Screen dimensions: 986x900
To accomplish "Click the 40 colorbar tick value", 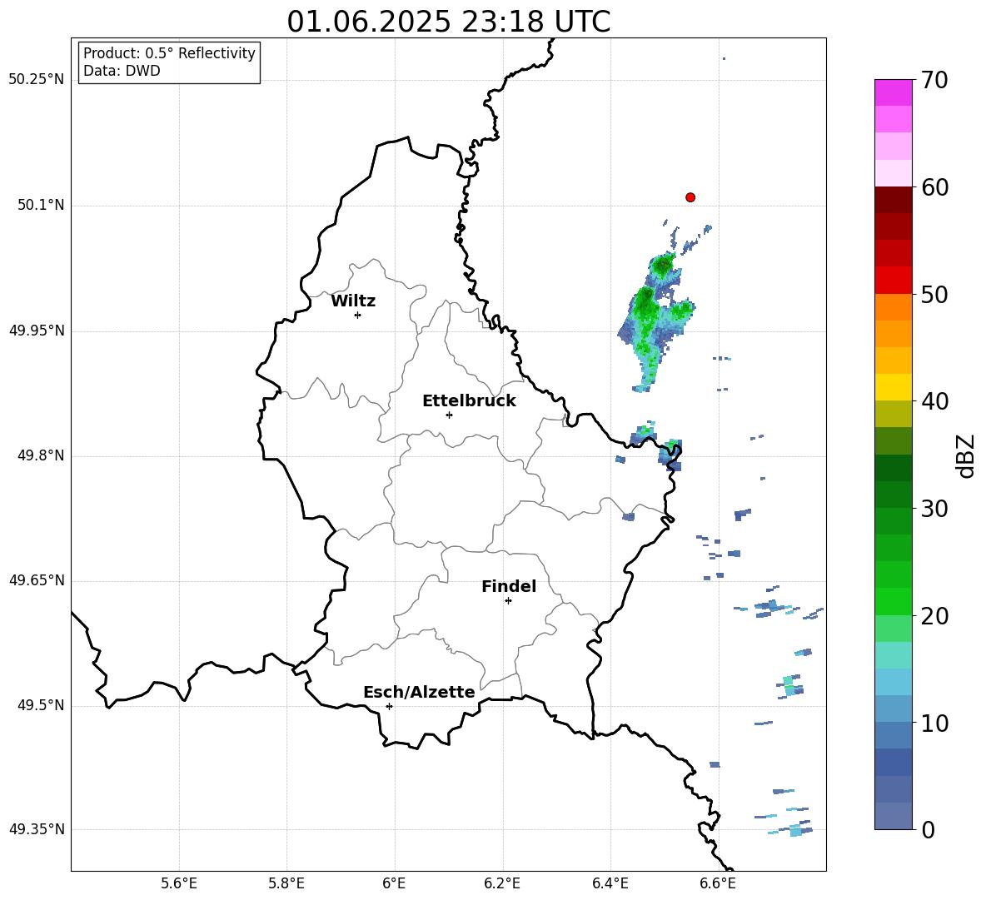I will tap(934, 401).
